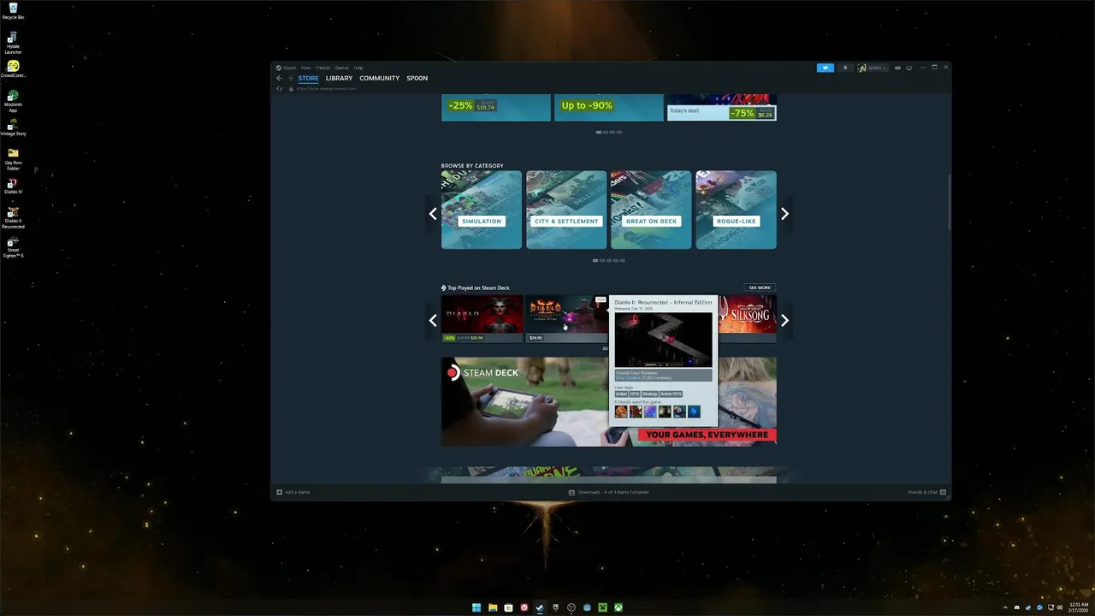This screenshot has height=616, width=1095.
Task: Browse the SIMULATION category
Action: coord(481,210)
